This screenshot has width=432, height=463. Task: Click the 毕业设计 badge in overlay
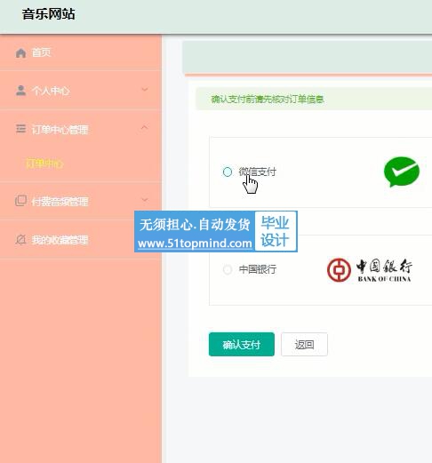coord(276,231)
